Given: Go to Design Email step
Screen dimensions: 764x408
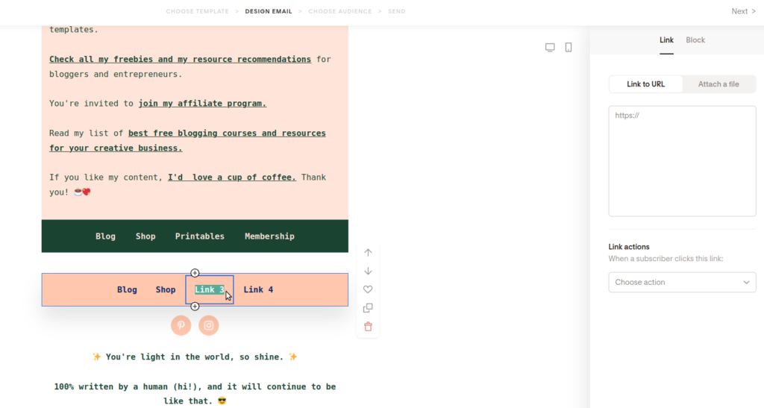Looking at the screenshot, I should (x=269, y=11).
